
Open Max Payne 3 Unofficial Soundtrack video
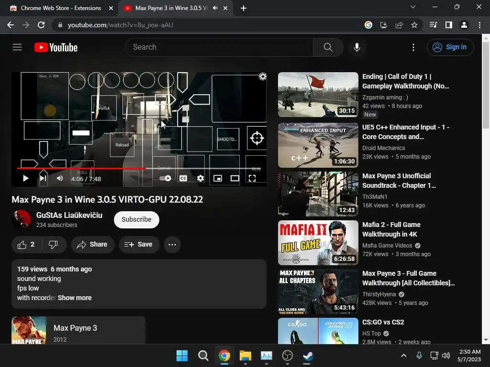pos(399,180)
